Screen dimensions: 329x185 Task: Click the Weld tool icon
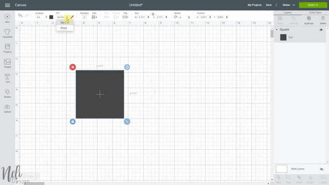288,177
